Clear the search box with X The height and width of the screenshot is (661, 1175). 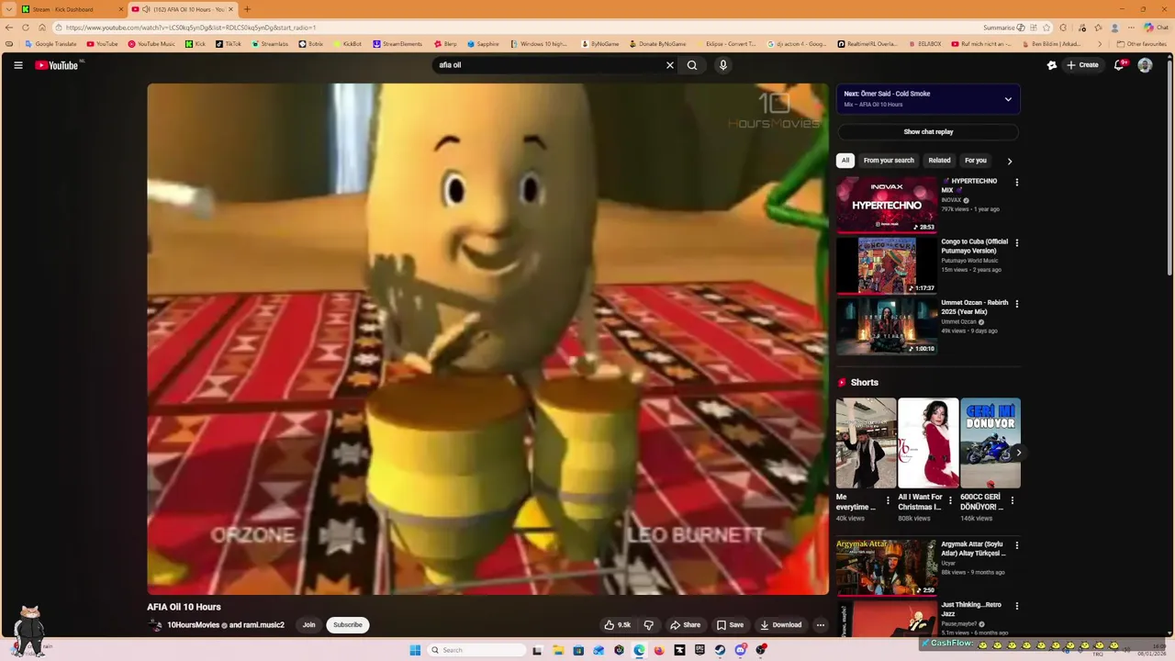[670, 65]
